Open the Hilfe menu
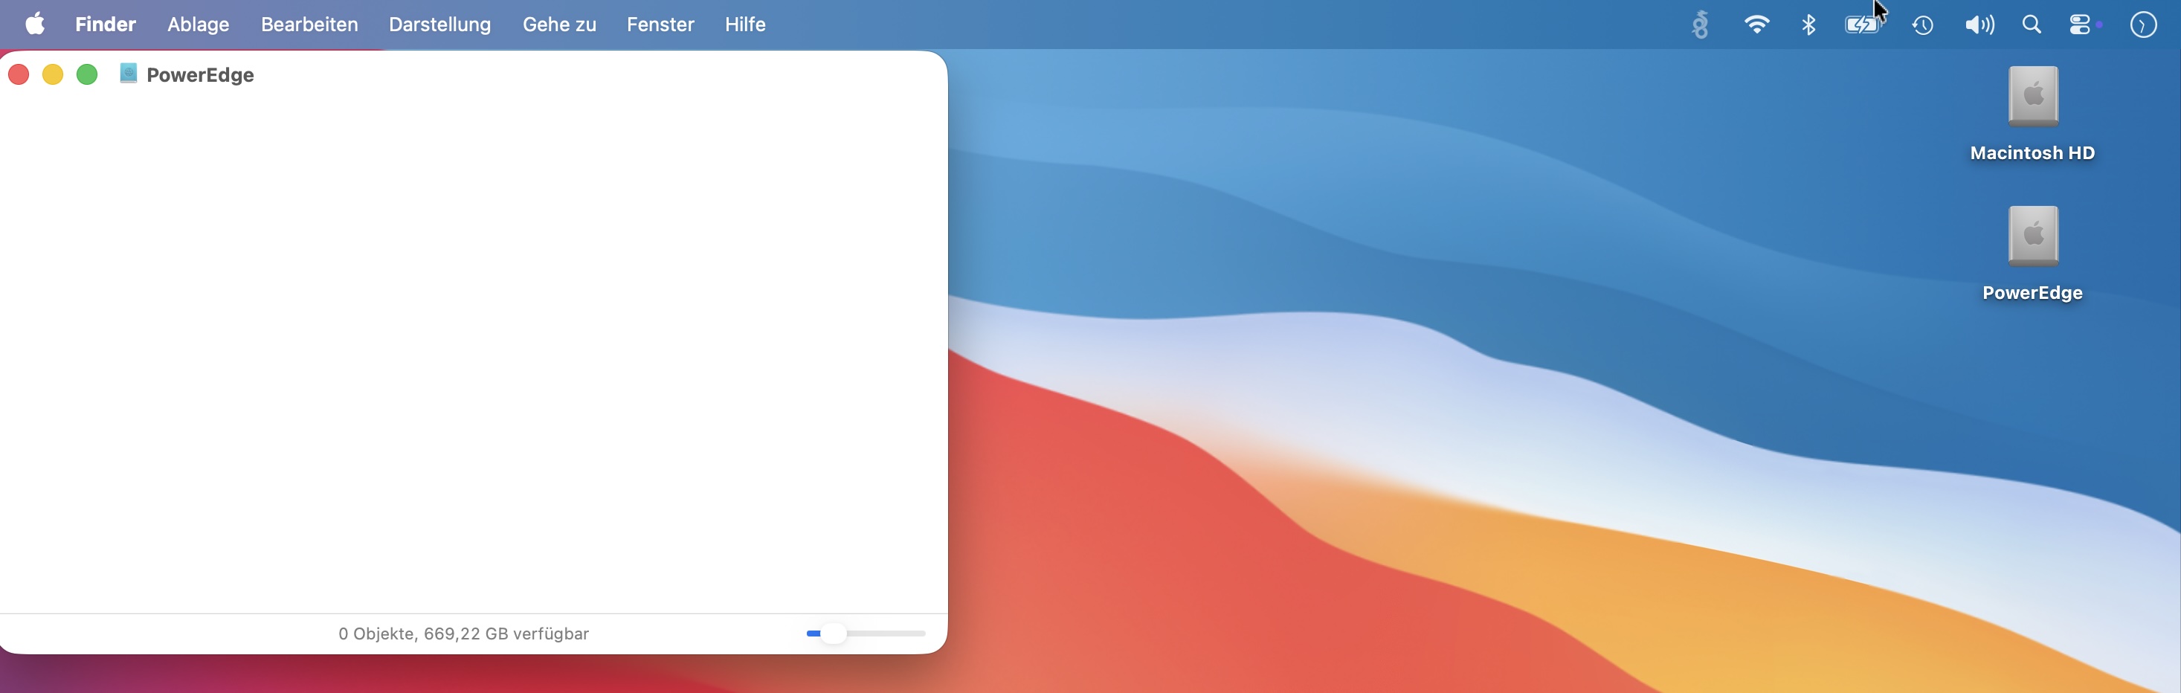Image resolution: width=2181 pixels, height=693 pixels. coord(745,25)
